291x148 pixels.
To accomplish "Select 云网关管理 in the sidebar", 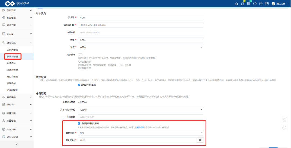I will [x=12, y=50].
